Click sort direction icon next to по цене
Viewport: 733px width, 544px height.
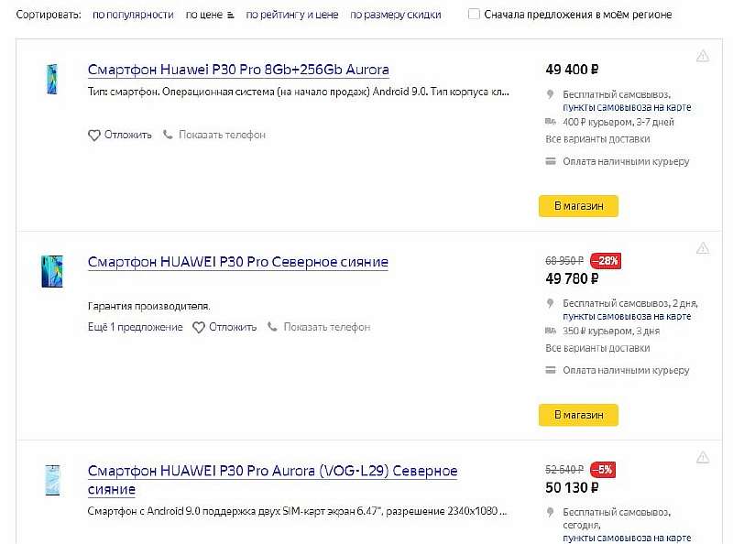point(230,16)
